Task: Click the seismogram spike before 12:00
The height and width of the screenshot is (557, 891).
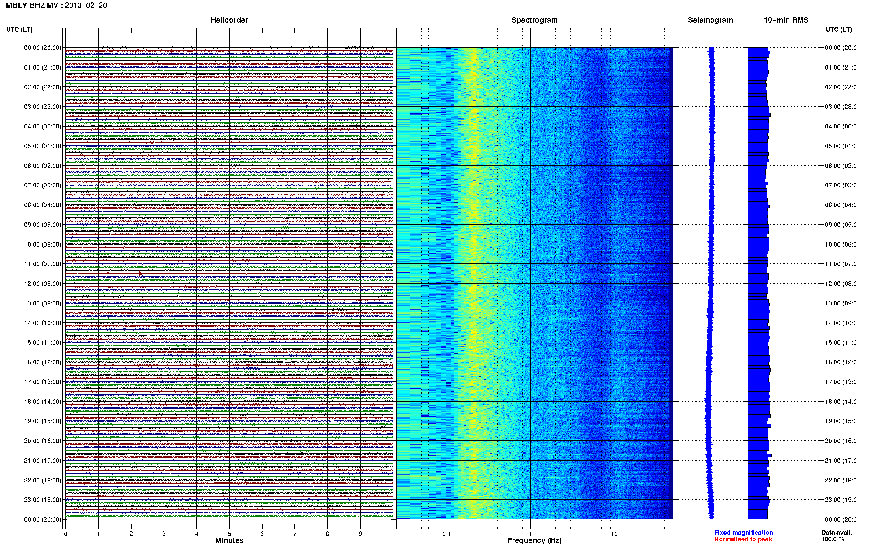Action: tap(712, 274)
